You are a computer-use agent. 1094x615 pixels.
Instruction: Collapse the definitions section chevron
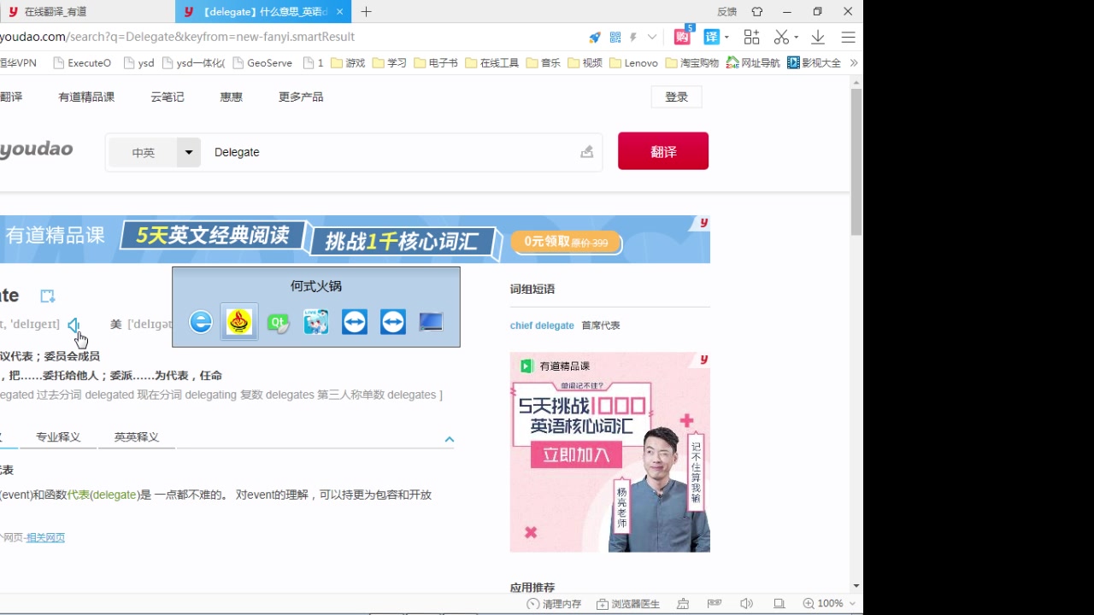[449, 439]
